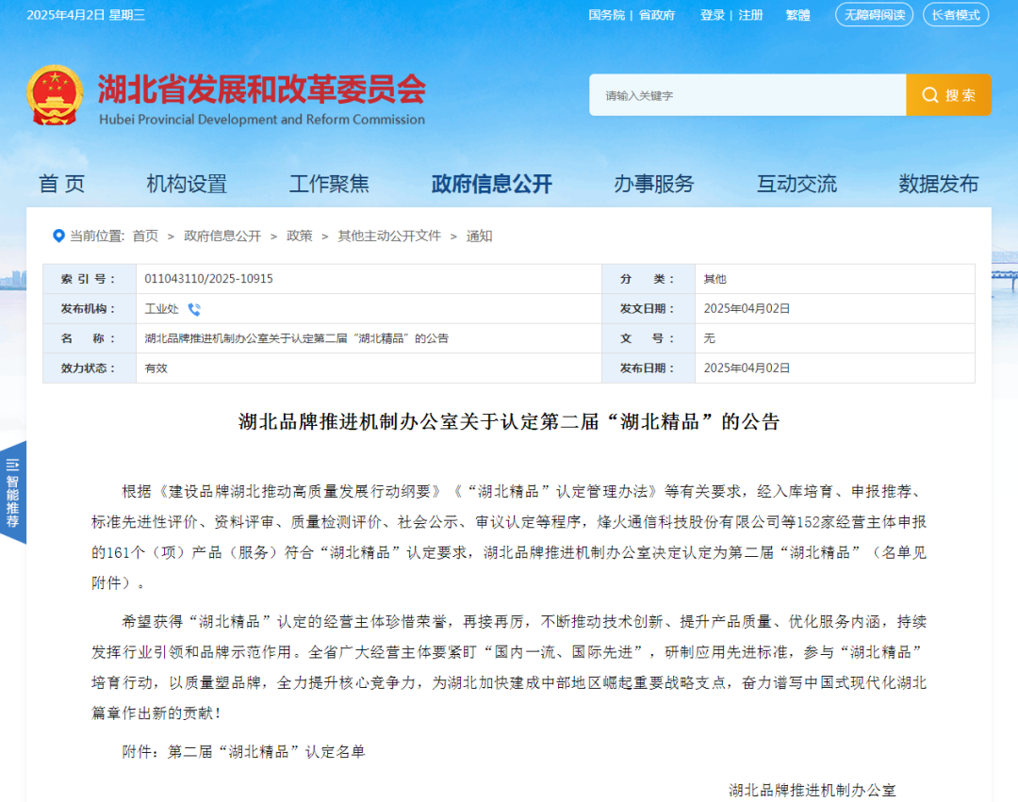Click the 注册 link
The width and height of the screenshot is (1018, 802).
pyautogui.click(x=750, y=15)
